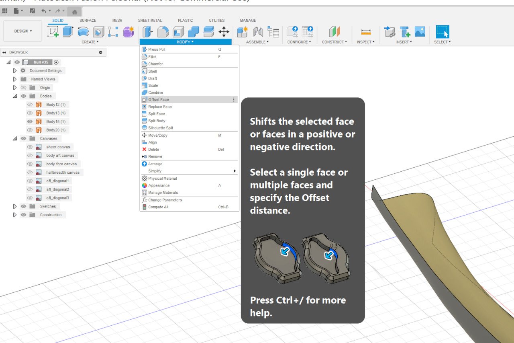Click the Insert Derive link icon
Image resolution: width=514 pixels, height=343 pixels.
(390, 32)
